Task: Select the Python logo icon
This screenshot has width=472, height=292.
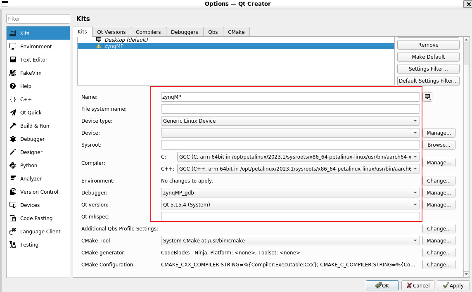Action: point(13,166)
